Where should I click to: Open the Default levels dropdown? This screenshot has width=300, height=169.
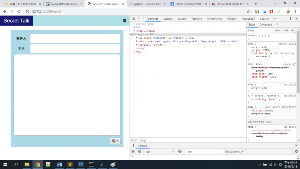234,152
